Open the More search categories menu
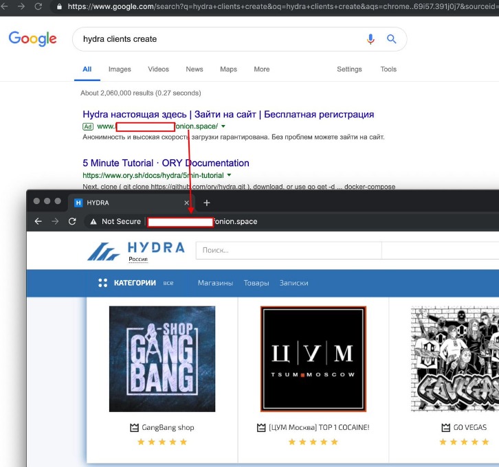The height and width of the screenshot is (467, 499). coord(261,69)
